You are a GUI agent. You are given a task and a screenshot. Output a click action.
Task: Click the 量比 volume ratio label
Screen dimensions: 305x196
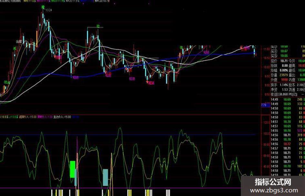[292, 75]
